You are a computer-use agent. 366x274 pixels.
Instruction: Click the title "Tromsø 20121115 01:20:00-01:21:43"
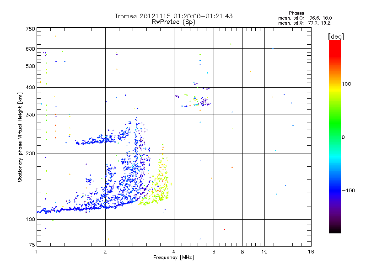tap(173, 16)
